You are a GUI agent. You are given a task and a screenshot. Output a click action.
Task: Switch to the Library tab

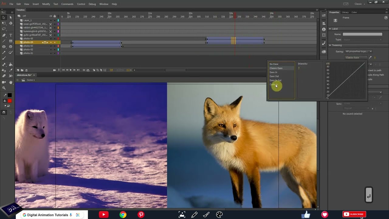[x=345, y=12]
